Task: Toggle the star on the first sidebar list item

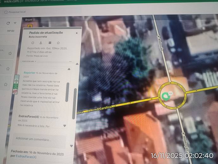Action: (10, 53)
